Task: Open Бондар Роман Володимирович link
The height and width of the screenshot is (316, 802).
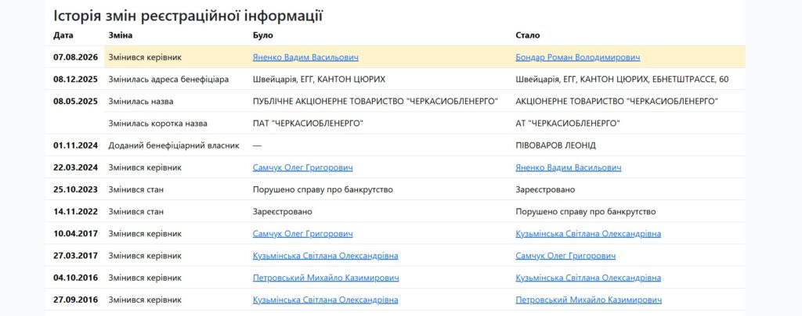Action: point(577,58)
